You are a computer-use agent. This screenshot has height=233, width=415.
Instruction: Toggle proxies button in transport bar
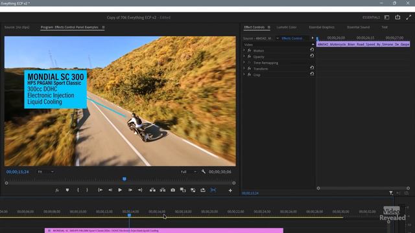coord(193,190)
